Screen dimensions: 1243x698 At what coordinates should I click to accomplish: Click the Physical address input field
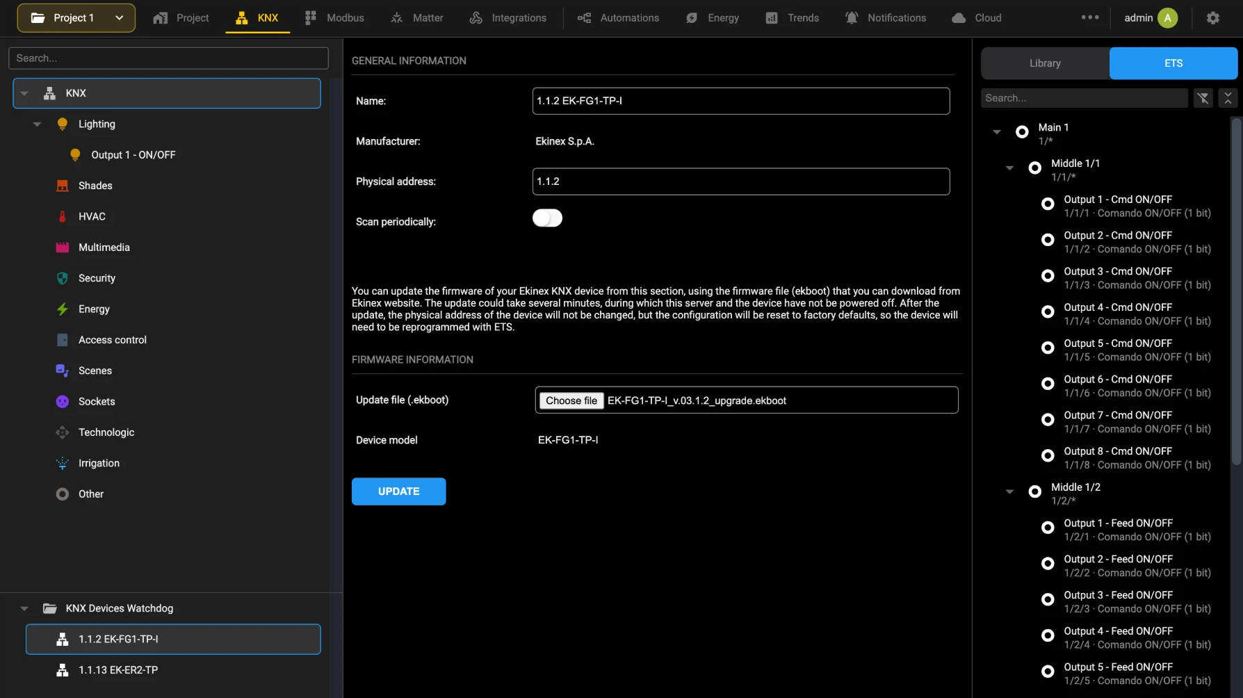point(741,181)
